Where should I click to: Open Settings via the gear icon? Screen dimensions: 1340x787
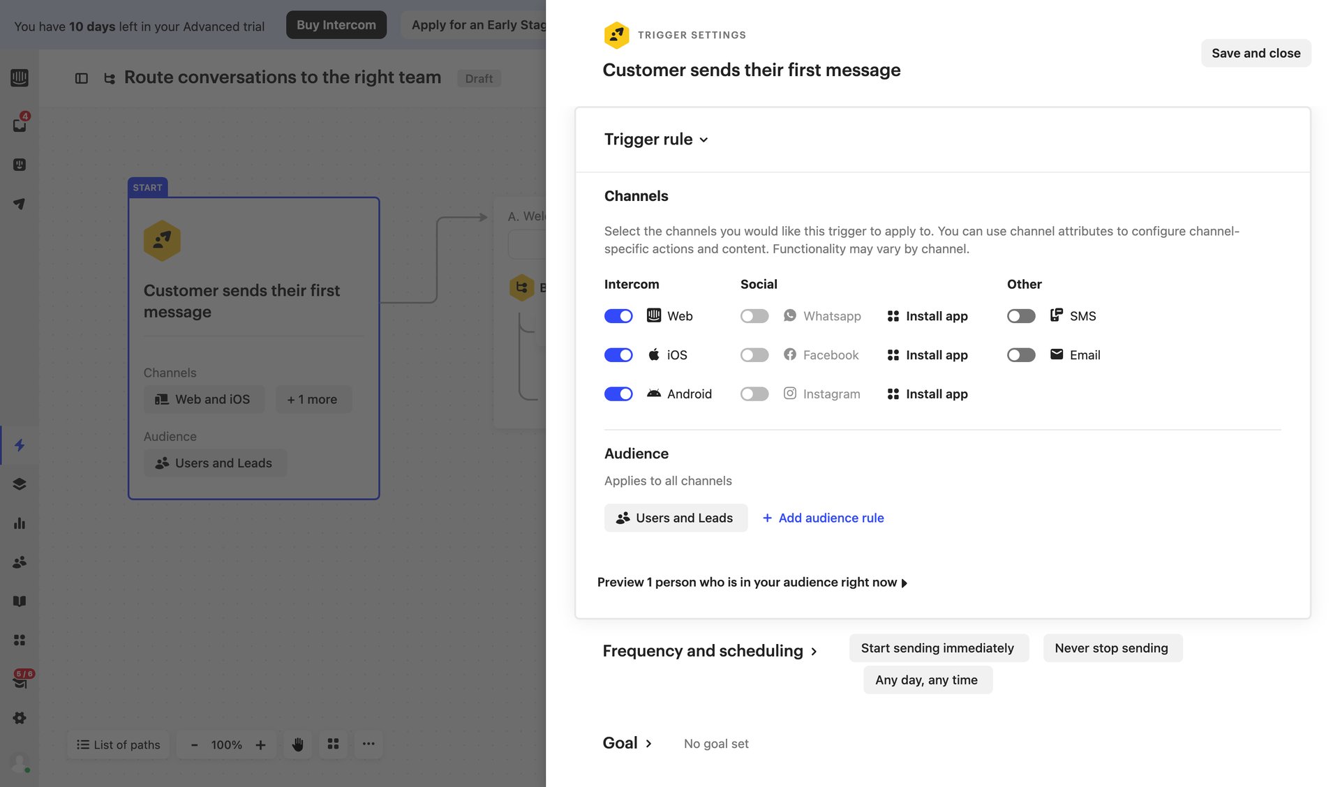click(x=20, y=718)
